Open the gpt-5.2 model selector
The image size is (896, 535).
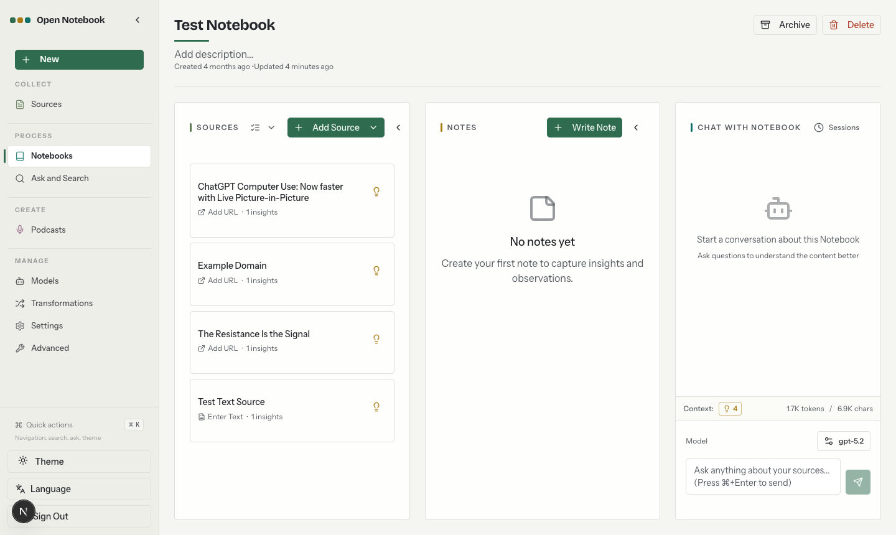click(844, 441)
